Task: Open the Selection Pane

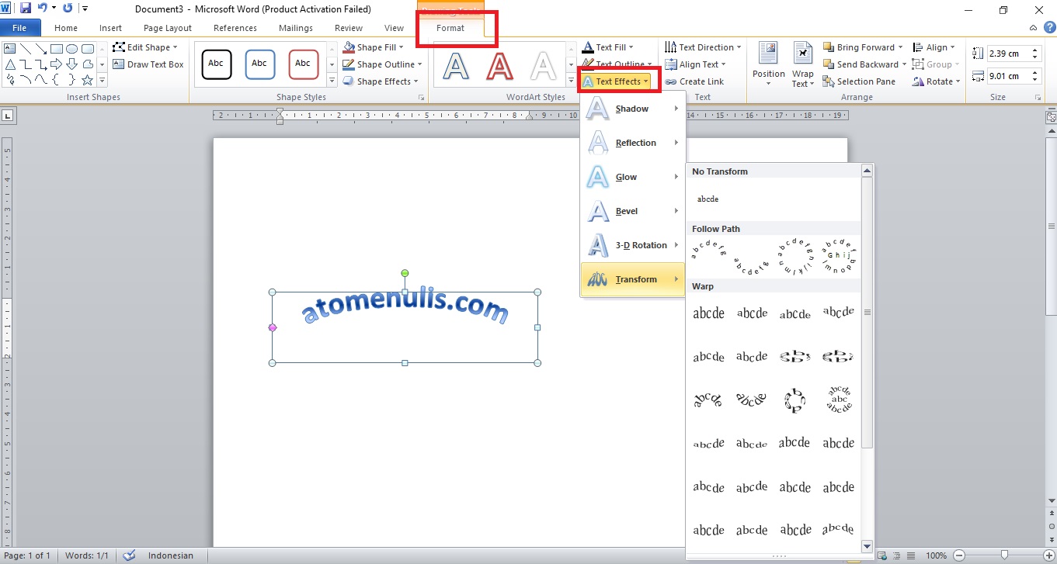Action: (859, 81)
